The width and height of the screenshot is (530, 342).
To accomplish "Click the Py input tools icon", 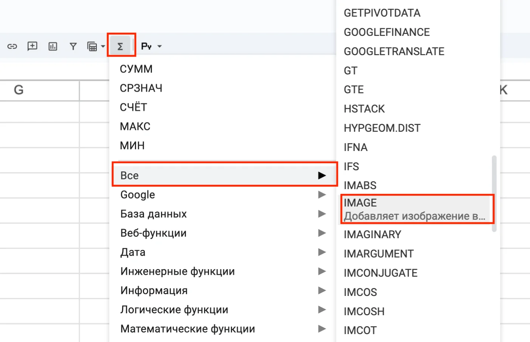I will click(146, 46).
